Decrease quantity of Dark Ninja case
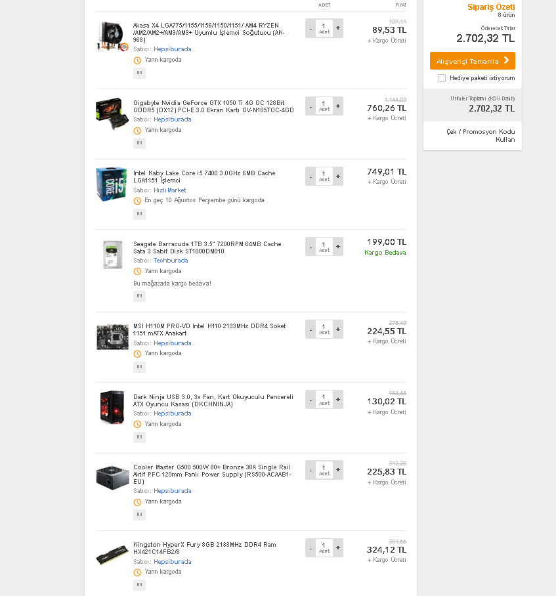Image resolution: width=556 pixels, height=596 pixels. point(310,400)
